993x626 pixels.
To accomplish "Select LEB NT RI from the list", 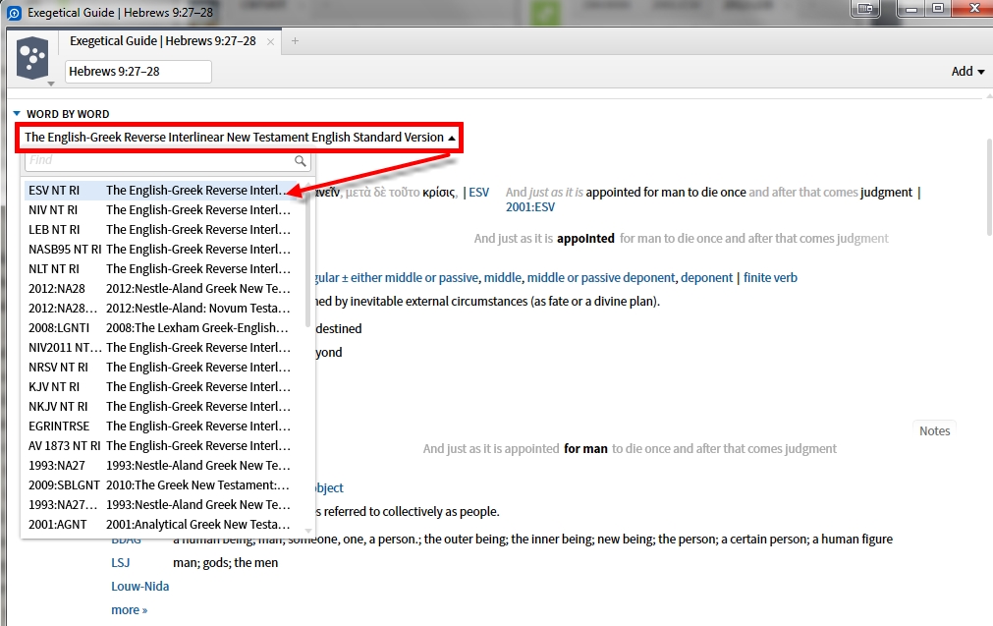I will [x=159, y=229].
